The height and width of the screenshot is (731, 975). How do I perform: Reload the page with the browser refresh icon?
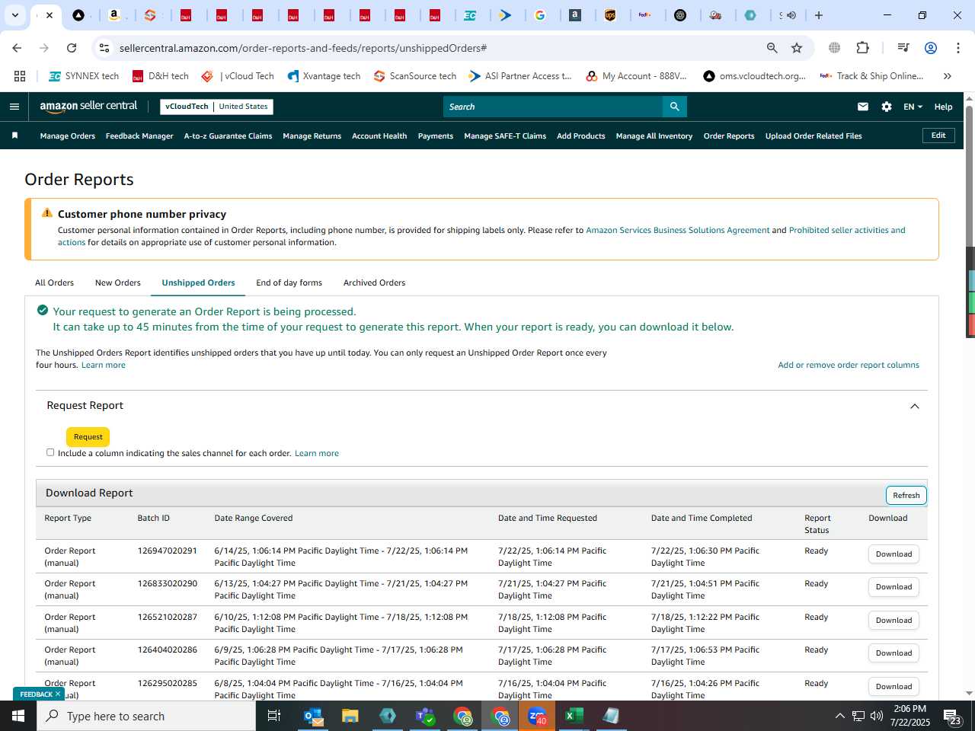click(72, 48)
